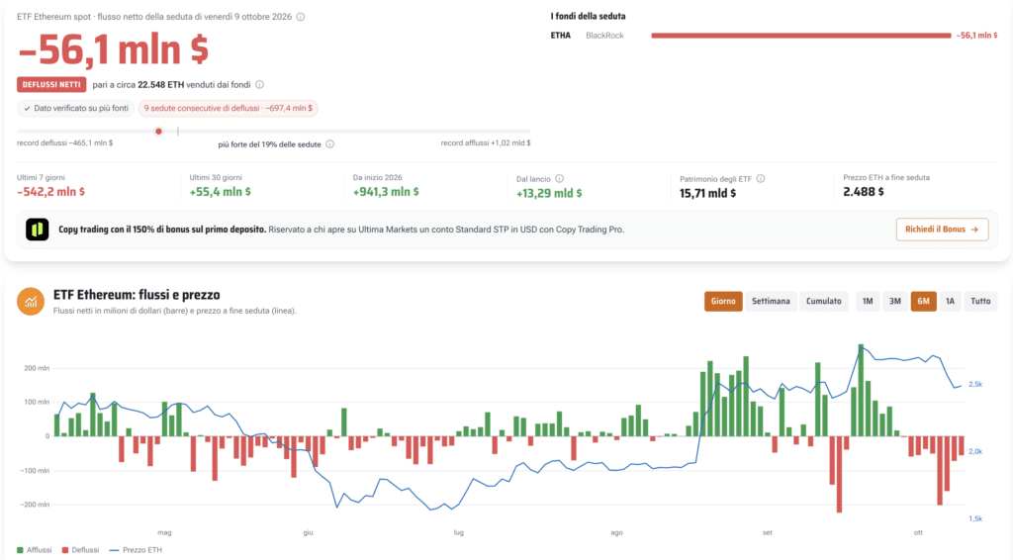Click the '−56,1 mln $' value beside the ETHA bar

tap(976, 36)
